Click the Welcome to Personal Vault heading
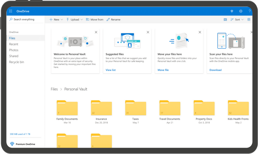 (x=70, y=54)
